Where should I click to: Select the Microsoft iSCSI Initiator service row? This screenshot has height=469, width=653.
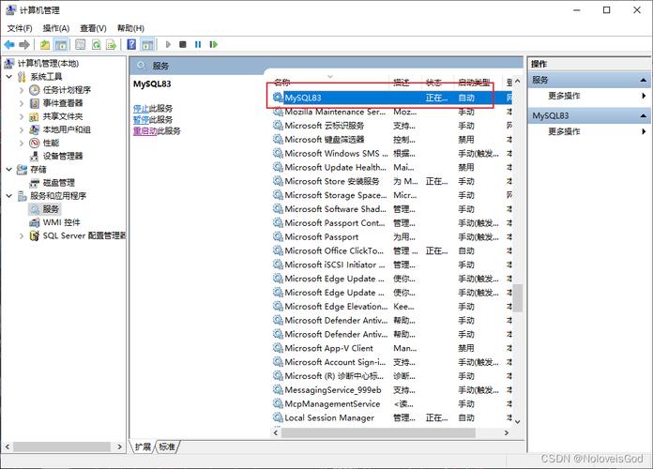(x=392, y=265)
